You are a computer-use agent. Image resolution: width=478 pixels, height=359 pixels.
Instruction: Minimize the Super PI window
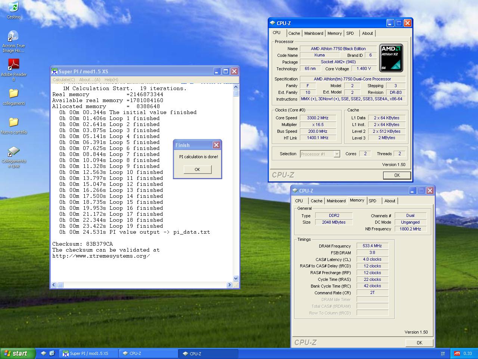click(217, 71)
